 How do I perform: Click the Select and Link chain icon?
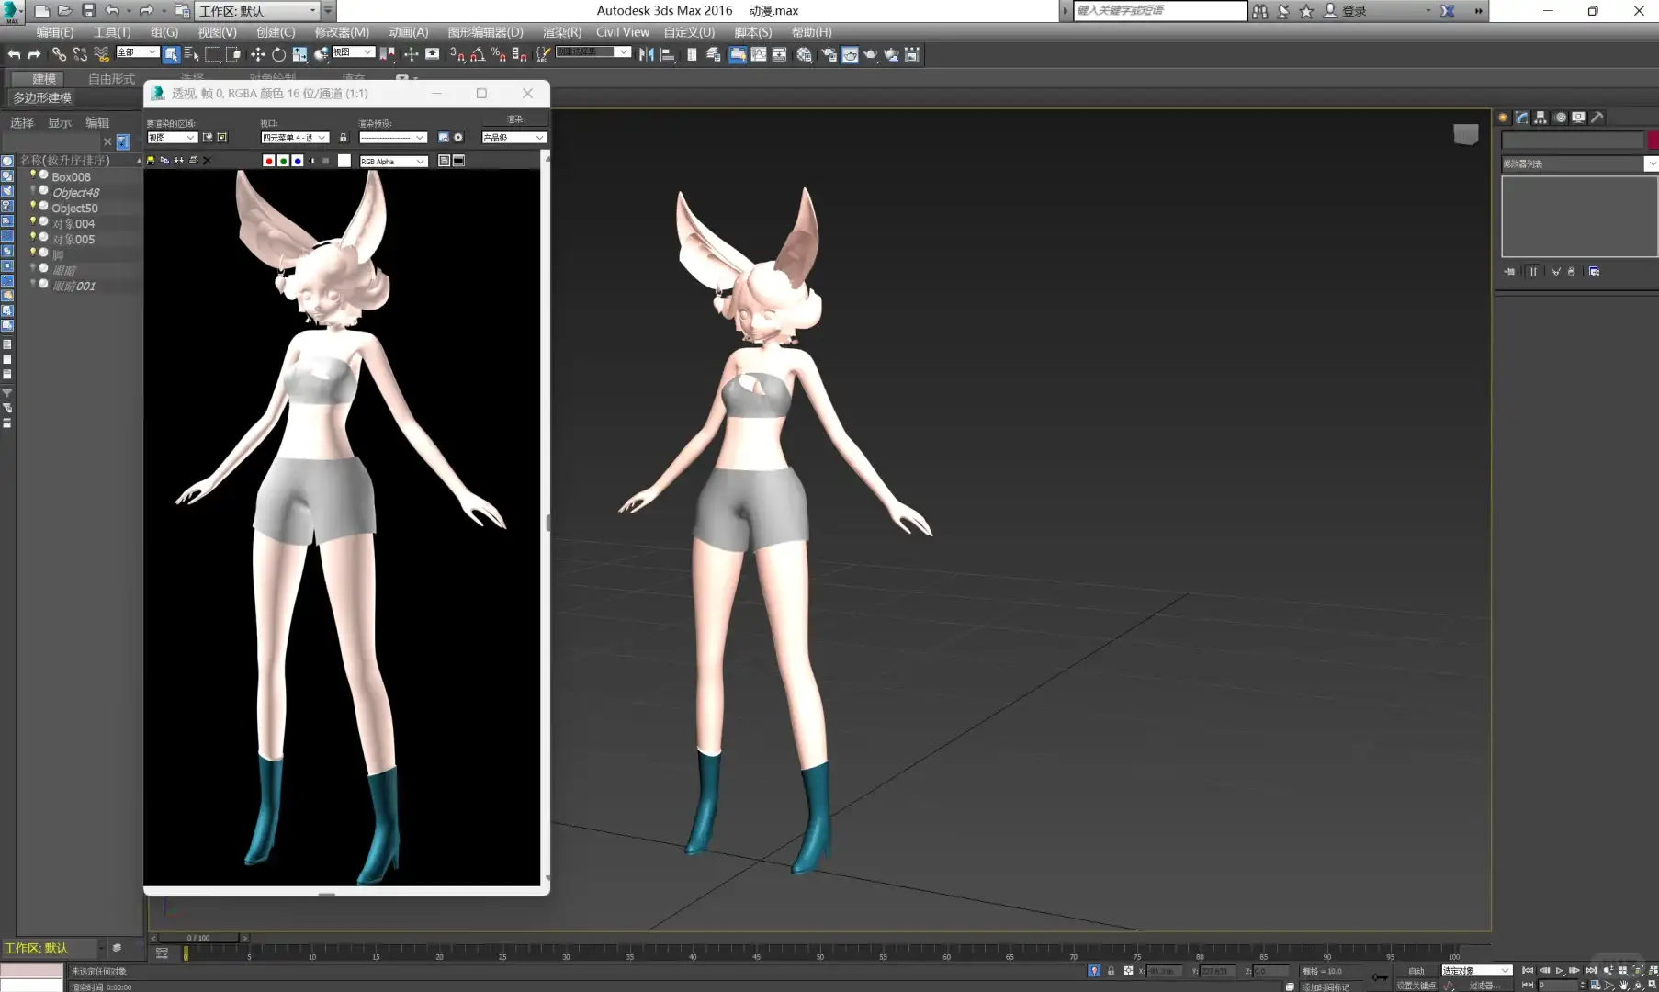(59, 55)
